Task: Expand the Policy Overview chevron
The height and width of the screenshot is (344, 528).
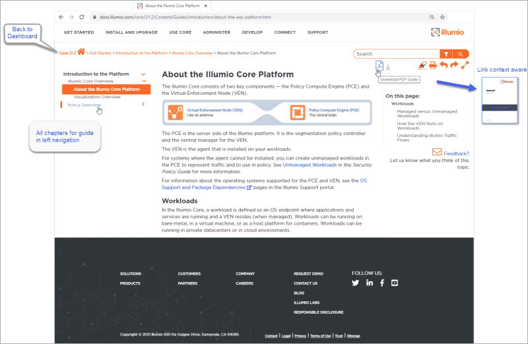Action: [x=143, y=104]
